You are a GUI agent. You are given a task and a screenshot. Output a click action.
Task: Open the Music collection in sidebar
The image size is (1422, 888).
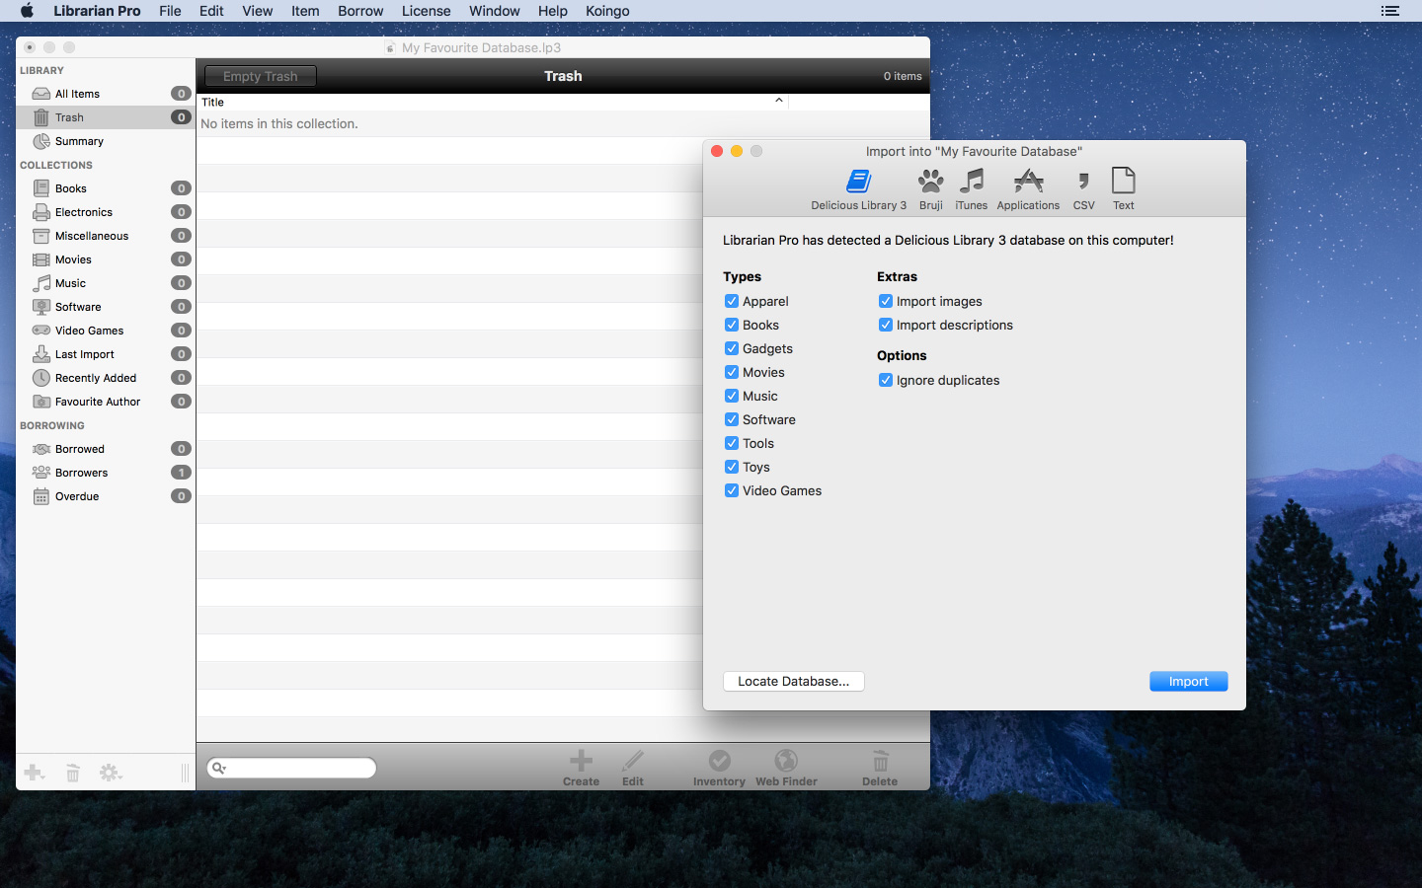106,283
